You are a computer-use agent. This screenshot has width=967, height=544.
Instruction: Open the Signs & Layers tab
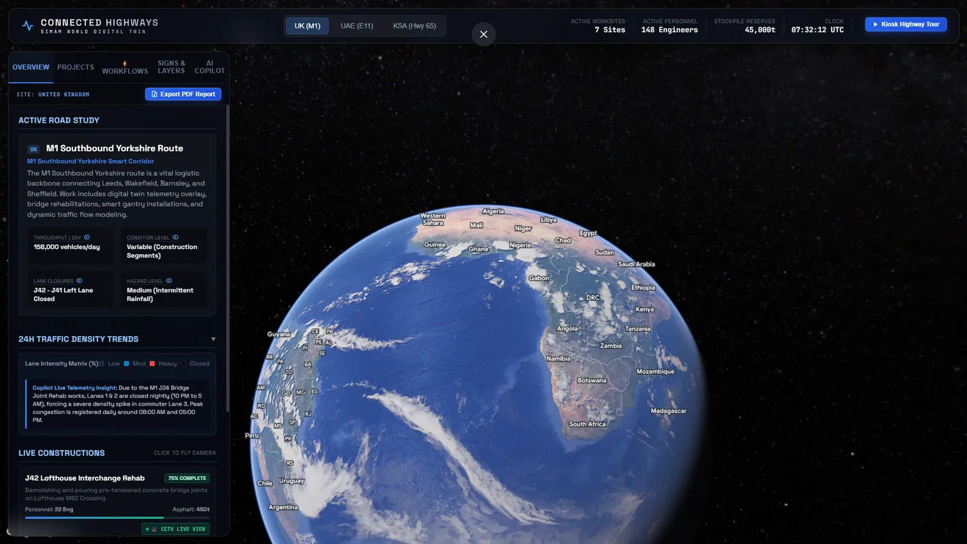click(x=171, y=67)
